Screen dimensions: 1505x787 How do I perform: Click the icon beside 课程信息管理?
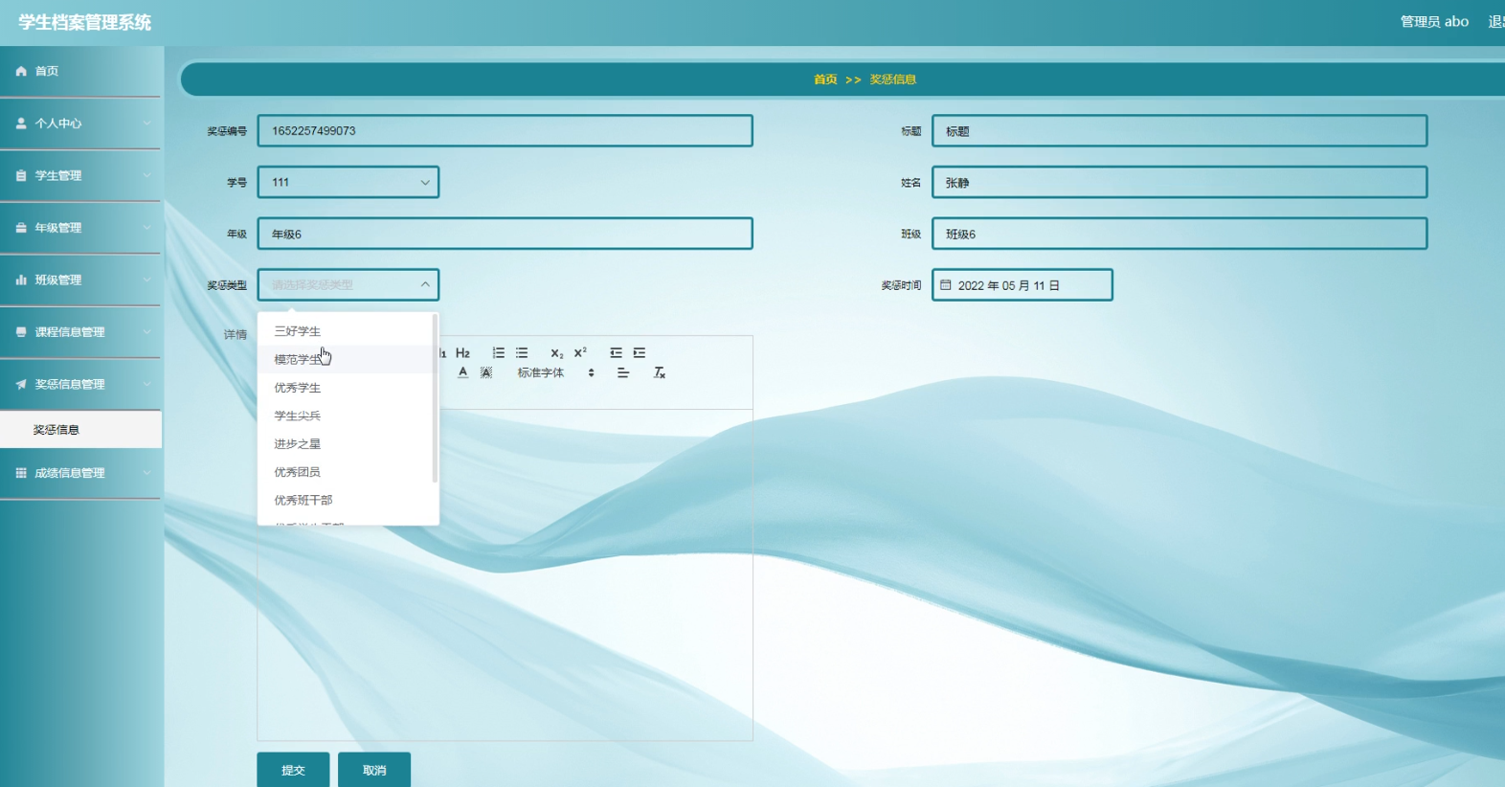tap(21, 332)
